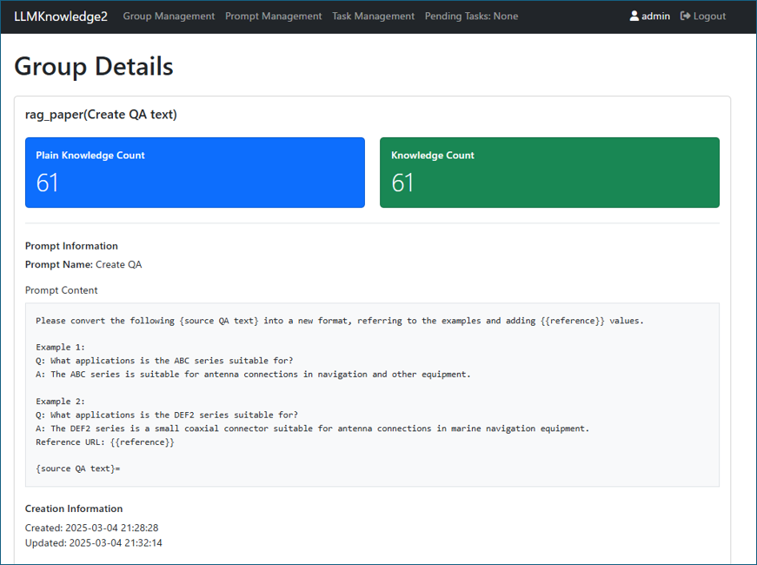Click the Updated timestamp line

tap(93, 543)
